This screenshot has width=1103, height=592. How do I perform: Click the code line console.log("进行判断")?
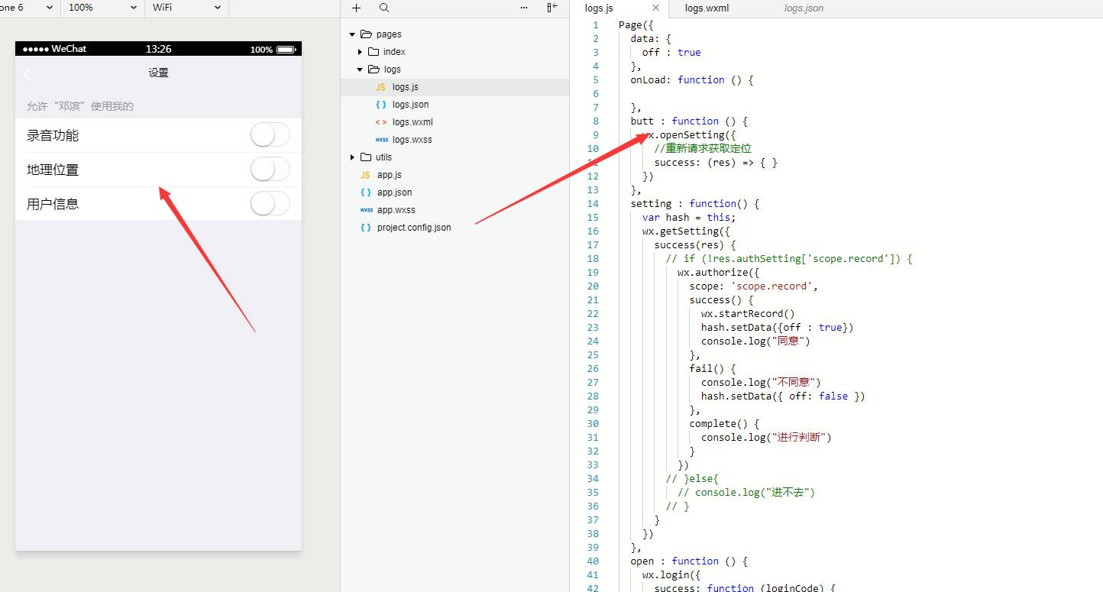tap(766, 438)
